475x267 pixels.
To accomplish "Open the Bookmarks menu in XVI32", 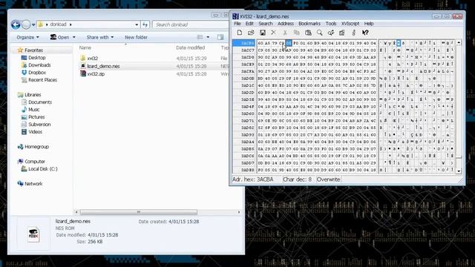I will tap(309, 23).
